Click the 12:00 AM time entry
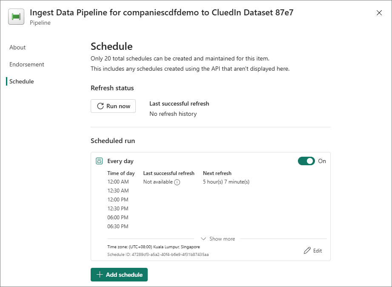392x287 pixels. coord(118,182)
